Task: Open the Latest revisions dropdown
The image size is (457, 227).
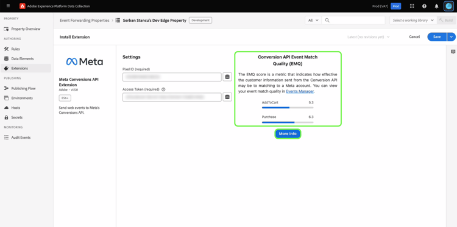Action: point(369,37)
